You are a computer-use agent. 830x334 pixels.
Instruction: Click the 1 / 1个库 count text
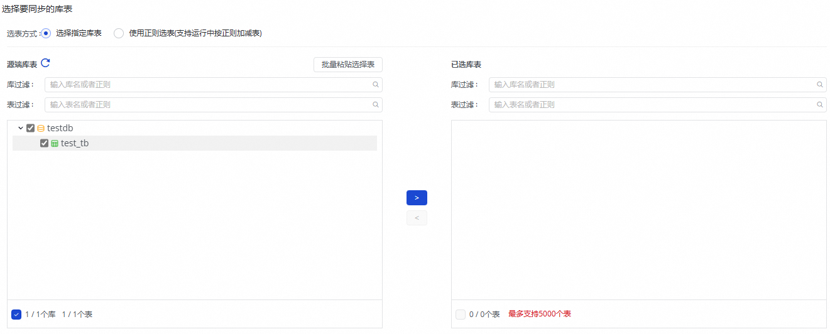[x=41, y=314]
